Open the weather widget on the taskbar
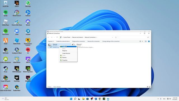 click(x=5, y=99)
